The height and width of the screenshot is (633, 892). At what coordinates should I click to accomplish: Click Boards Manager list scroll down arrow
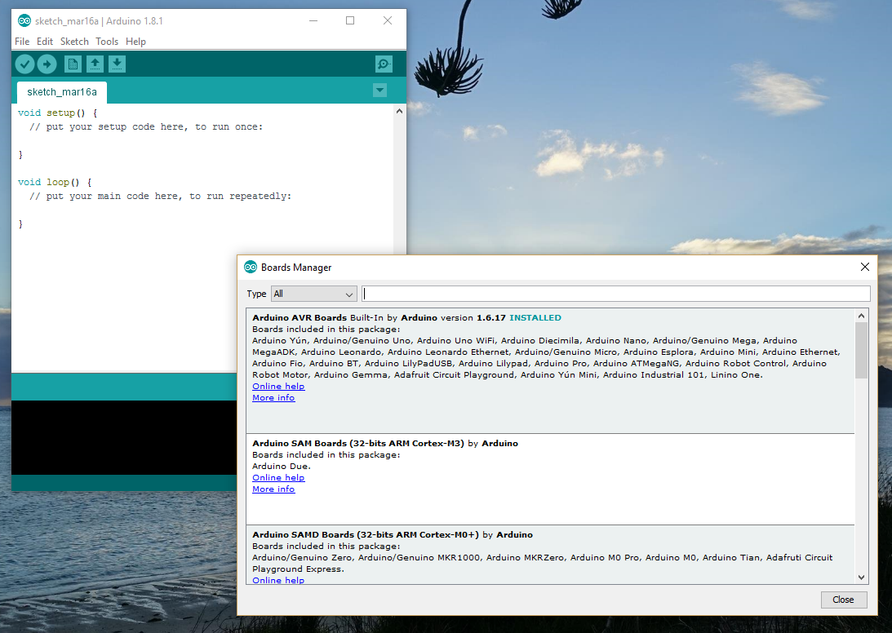click(x=861, y=578)
